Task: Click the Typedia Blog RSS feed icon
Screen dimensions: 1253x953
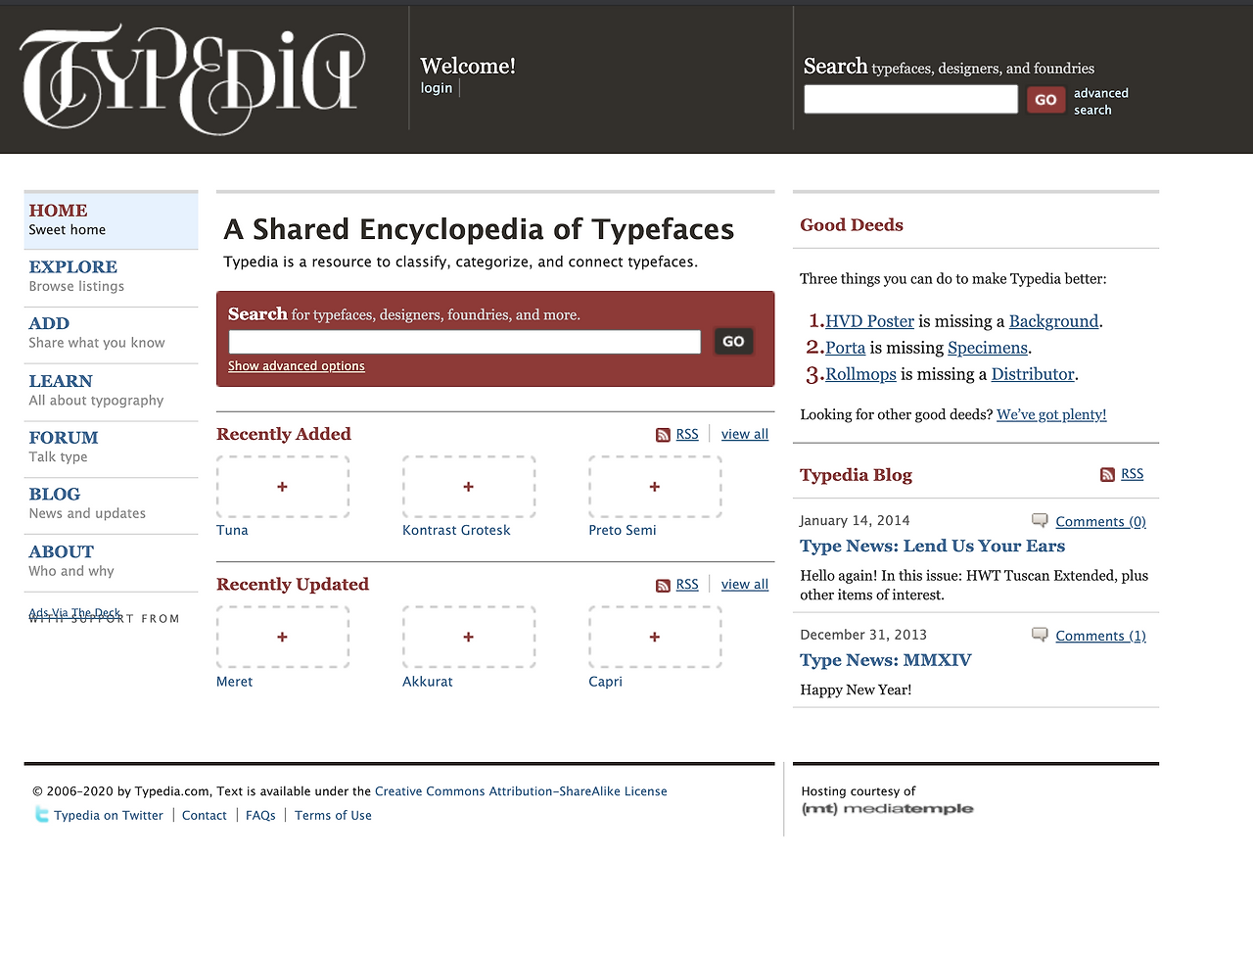Action: (1107, 474)
